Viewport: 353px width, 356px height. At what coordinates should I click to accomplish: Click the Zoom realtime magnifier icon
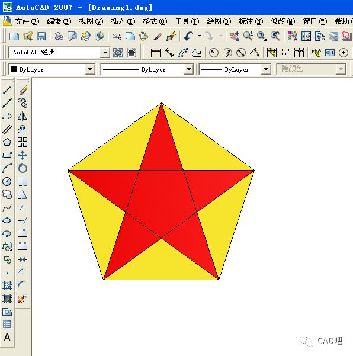click(x=248, y=36)
